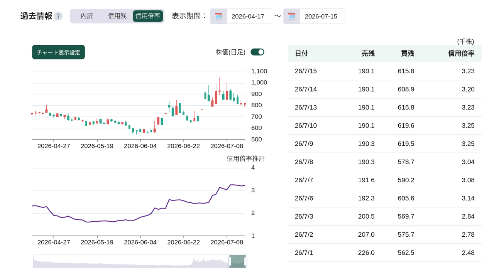Select the 26/7/13 date cell

[x=306, y=108]
